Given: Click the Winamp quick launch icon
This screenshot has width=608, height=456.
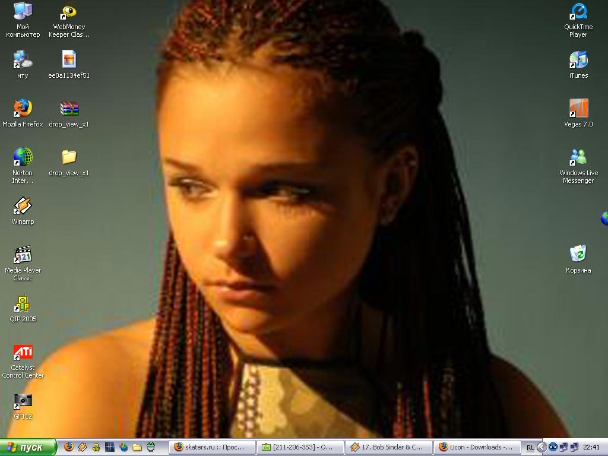Looking at the screenshot, I should 83,447.
